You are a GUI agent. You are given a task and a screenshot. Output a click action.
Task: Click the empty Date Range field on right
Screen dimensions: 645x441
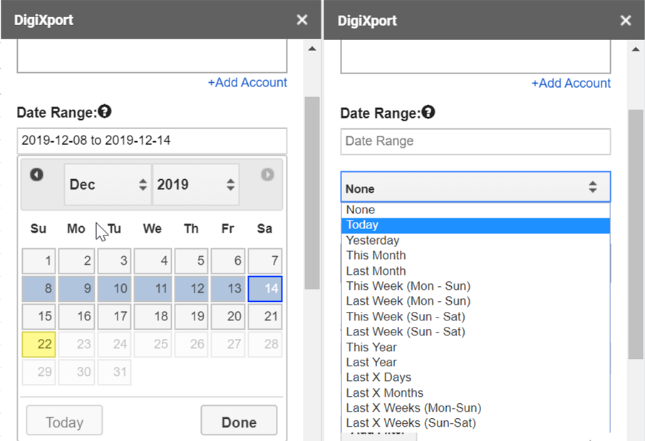coord(475,141)
